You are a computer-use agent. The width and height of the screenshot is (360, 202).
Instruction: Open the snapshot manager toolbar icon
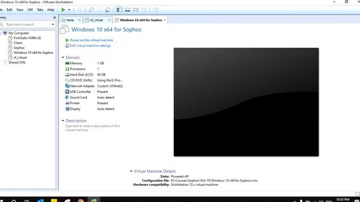107,10
